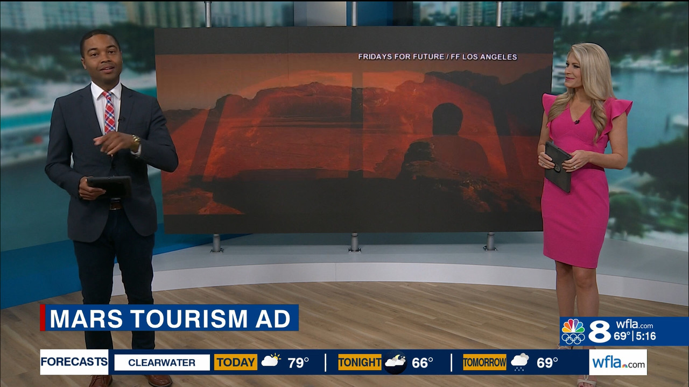Click the NBC peacock Olympic rings logo
The image size is (689, 387).
573,332
